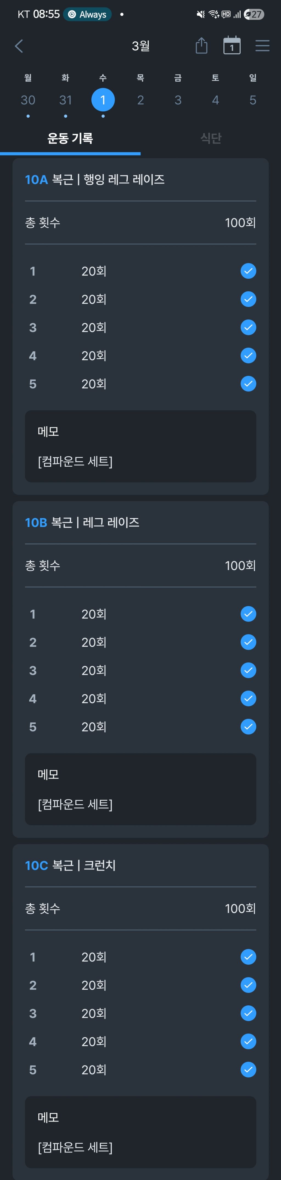
Task: Open the calendar today icon
Action: 232,46
